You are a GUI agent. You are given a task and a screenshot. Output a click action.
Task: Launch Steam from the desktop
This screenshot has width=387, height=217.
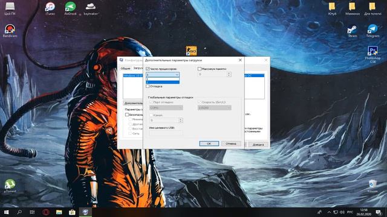pos(352,31)
